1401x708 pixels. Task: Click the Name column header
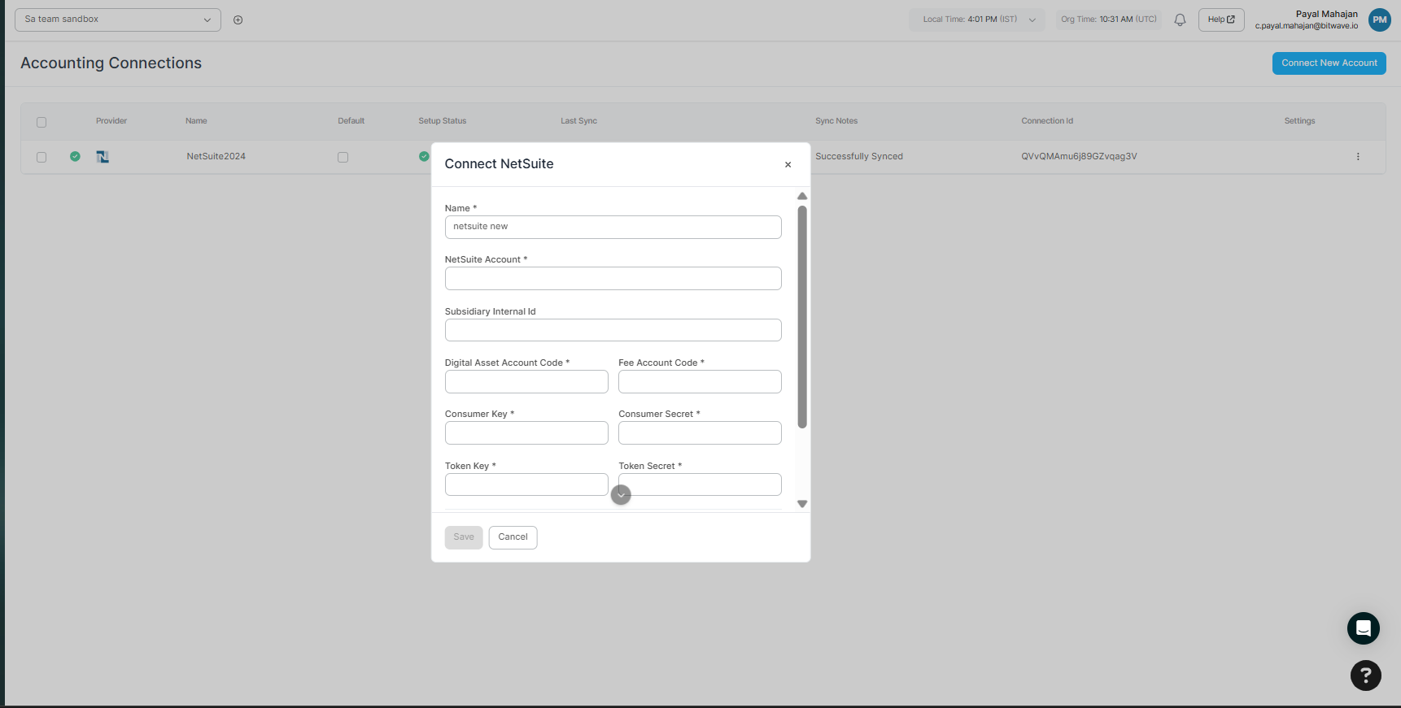tap(196, 121)
